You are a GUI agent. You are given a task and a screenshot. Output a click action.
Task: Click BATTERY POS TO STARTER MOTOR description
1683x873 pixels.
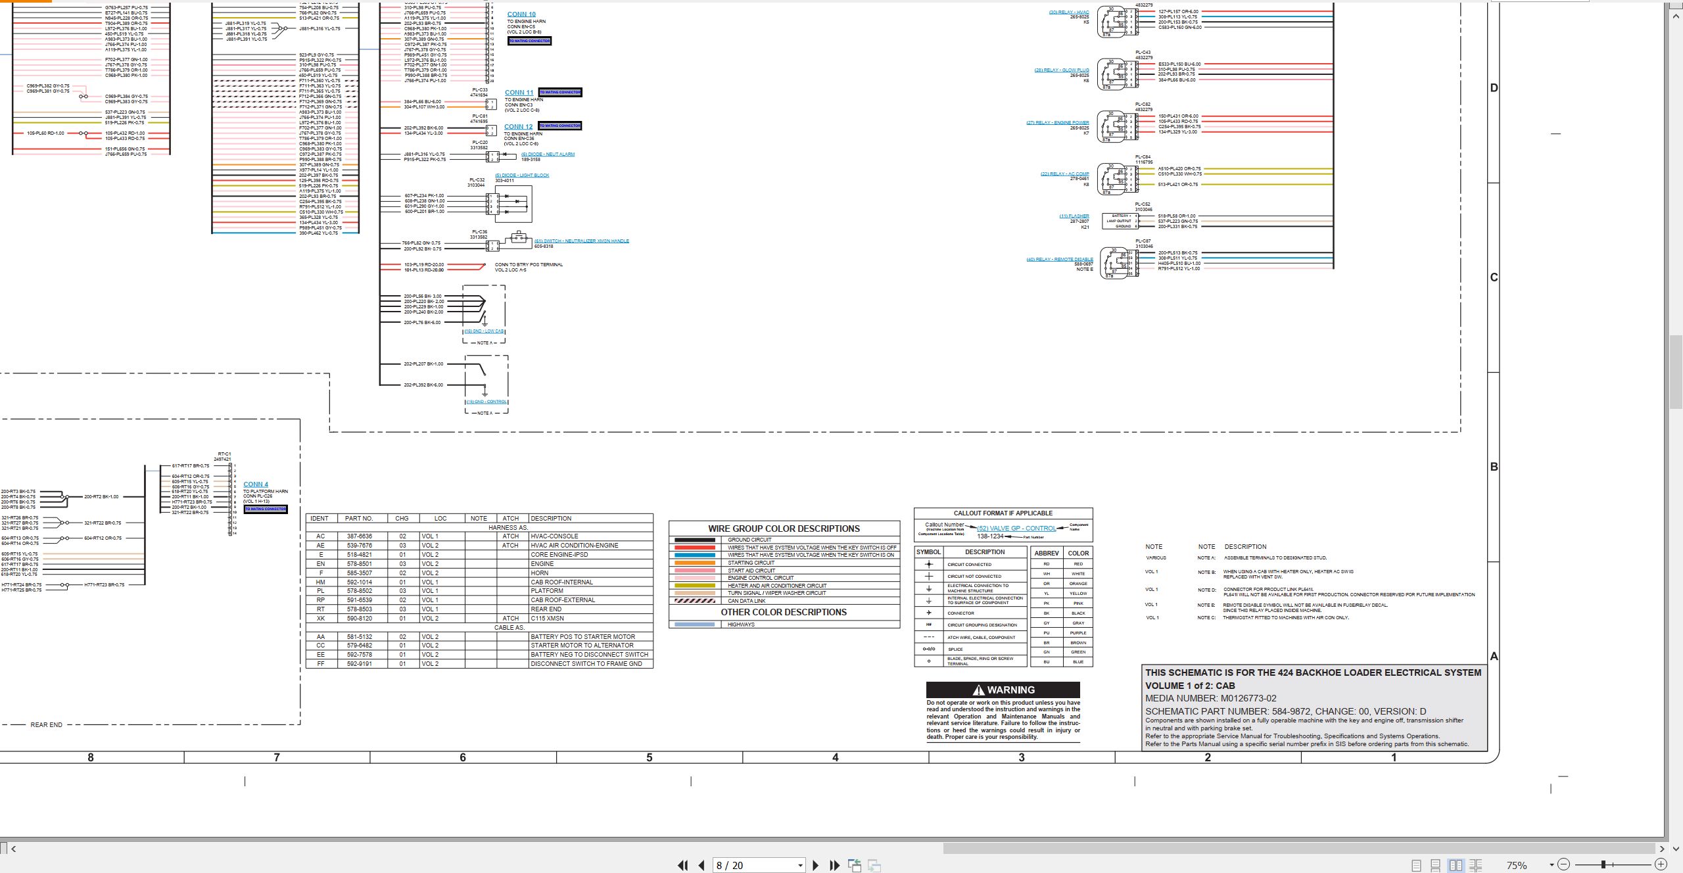click(583, 637)
